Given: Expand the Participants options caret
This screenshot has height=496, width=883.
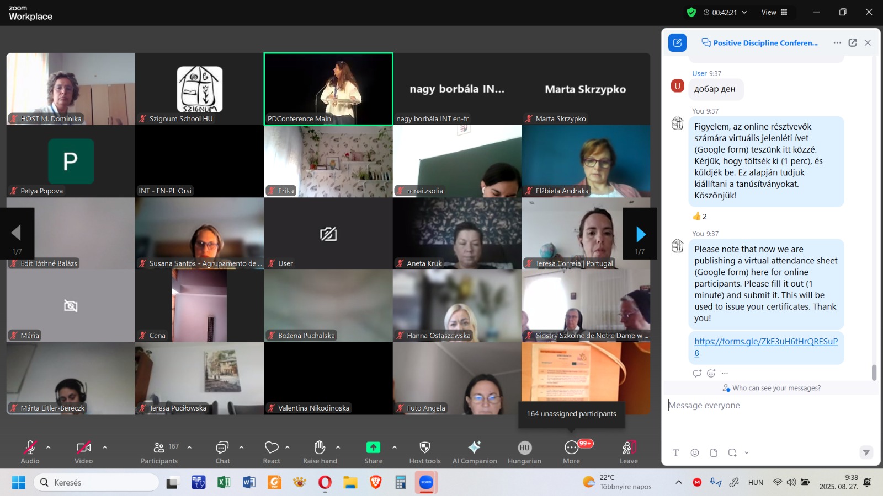Looking at the screenshot, I should pyautogui.click(x=190, y=448).
